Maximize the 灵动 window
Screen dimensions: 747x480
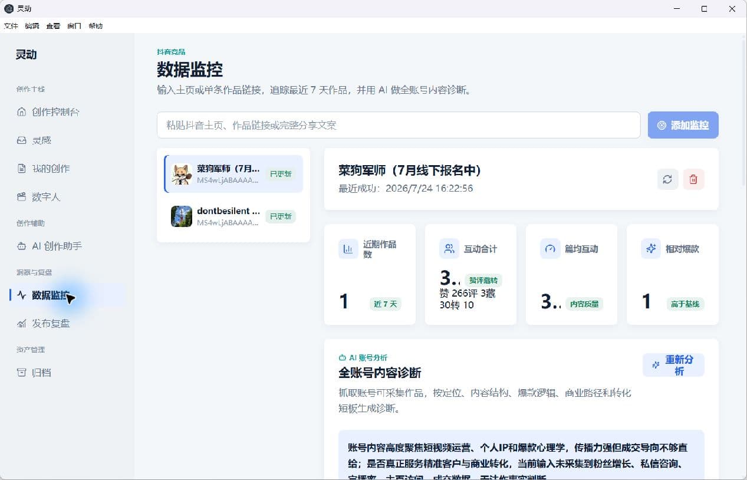point(705,9)
